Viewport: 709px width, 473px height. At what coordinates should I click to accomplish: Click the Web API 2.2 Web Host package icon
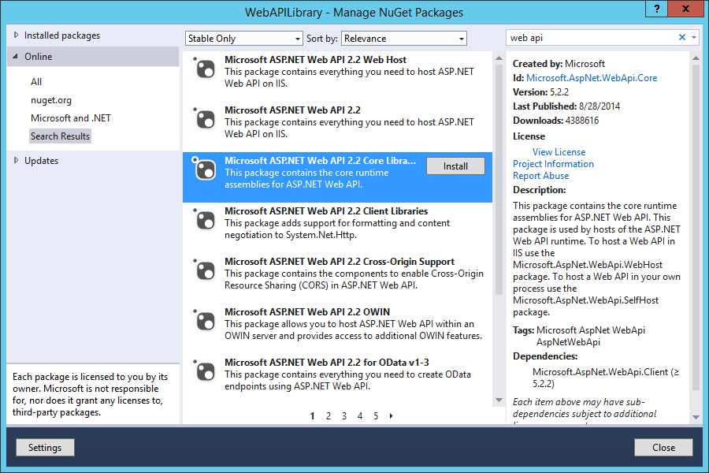205,69
